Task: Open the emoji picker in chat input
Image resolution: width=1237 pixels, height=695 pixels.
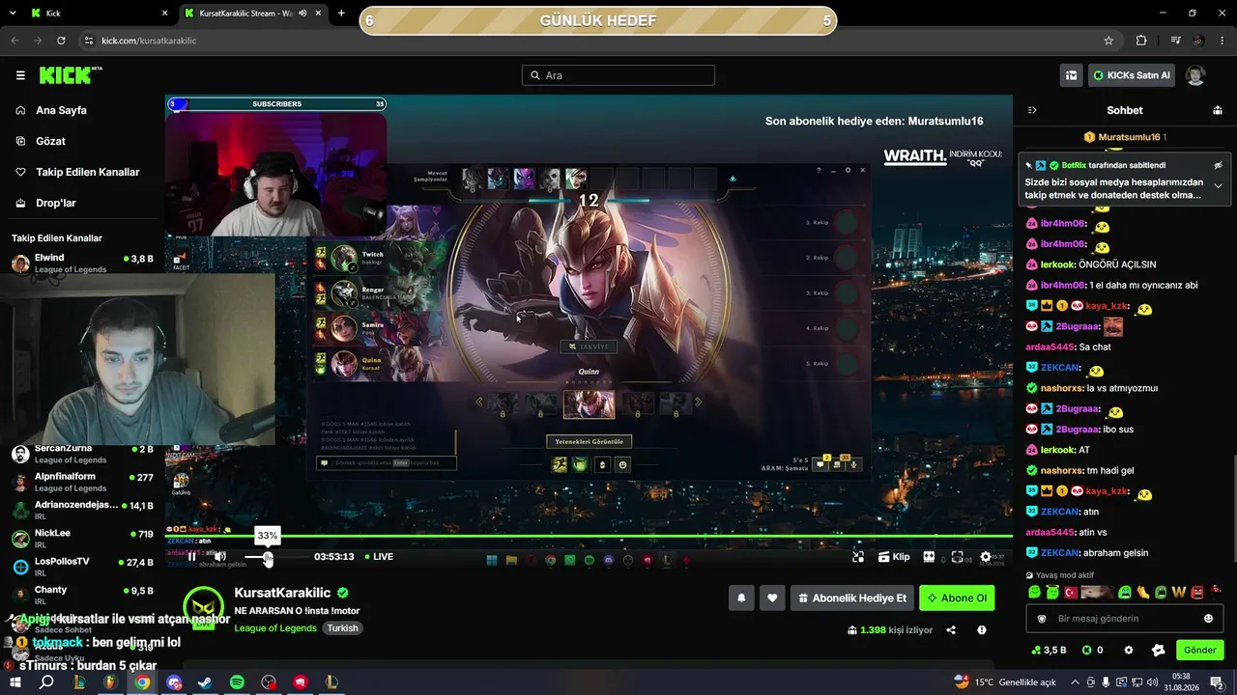Action: pyautogui.click(x=1208, y=619)
